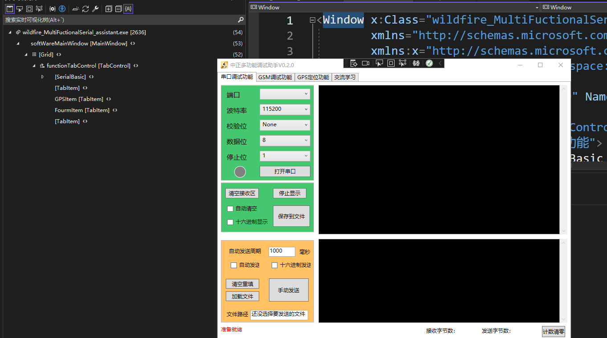
Task: Click the 手动发送 button
Action: pyautogui.click(x=289, y=290)
